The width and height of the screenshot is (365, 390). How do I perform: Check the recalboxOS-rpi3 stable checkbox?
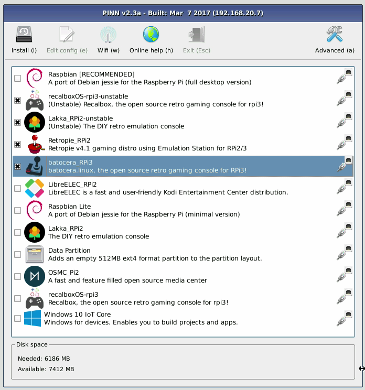17,298
